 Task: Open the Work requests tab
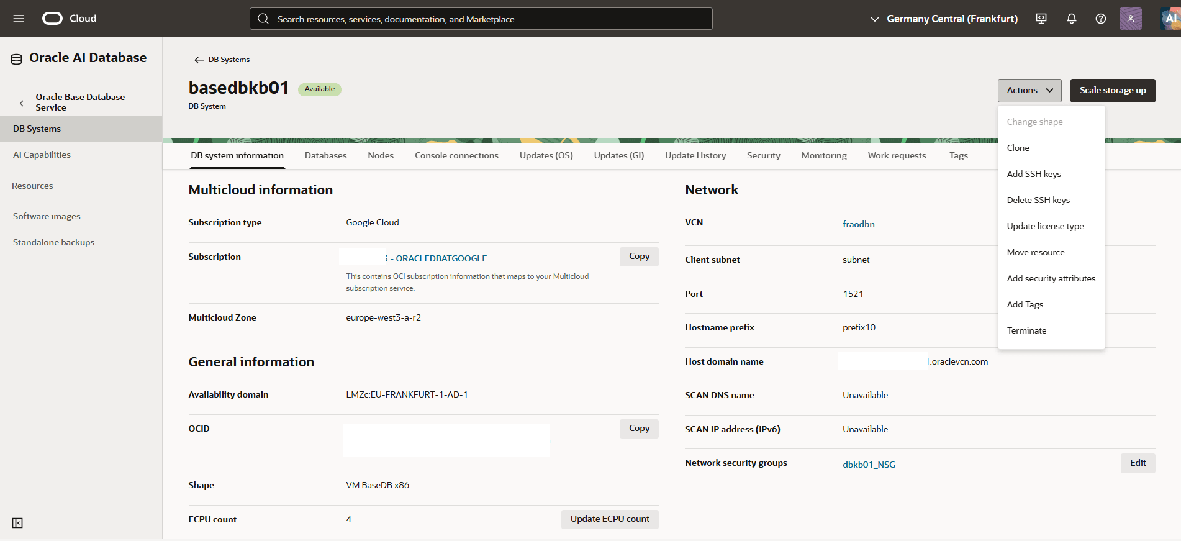[897, 155]
